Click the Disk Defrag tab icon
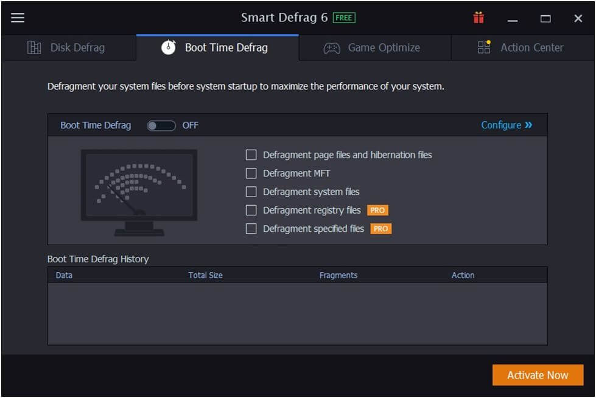This screenshot has height=398, width=596. (x=34, y=47)
